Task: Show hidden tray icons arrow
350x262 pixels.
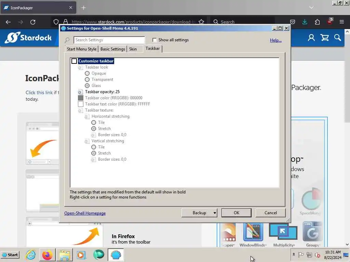Action: point(294,254)
